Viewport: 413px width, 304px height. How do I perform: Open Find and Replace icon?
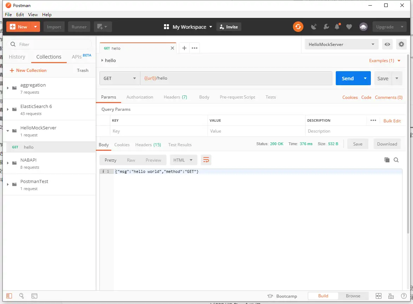click(x=22, y=296)
